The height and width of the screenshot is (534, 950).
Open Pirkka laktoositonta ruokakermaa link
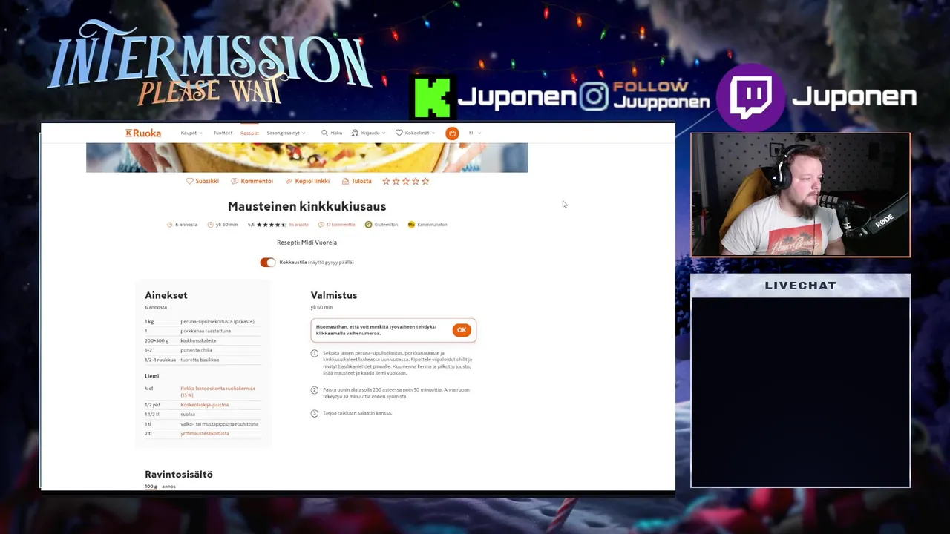(217, 392)
